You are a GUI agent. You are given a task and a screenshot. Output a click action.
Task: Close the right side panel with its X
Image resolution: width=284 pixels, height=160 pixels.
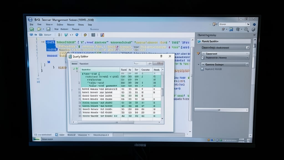(254, 35)
